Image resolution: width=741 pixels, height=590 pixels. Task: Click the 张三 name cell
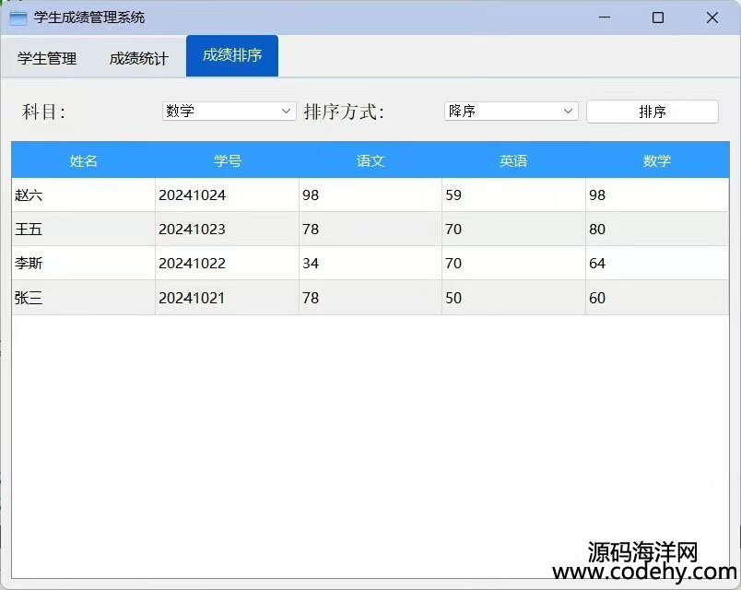(84, 299)
